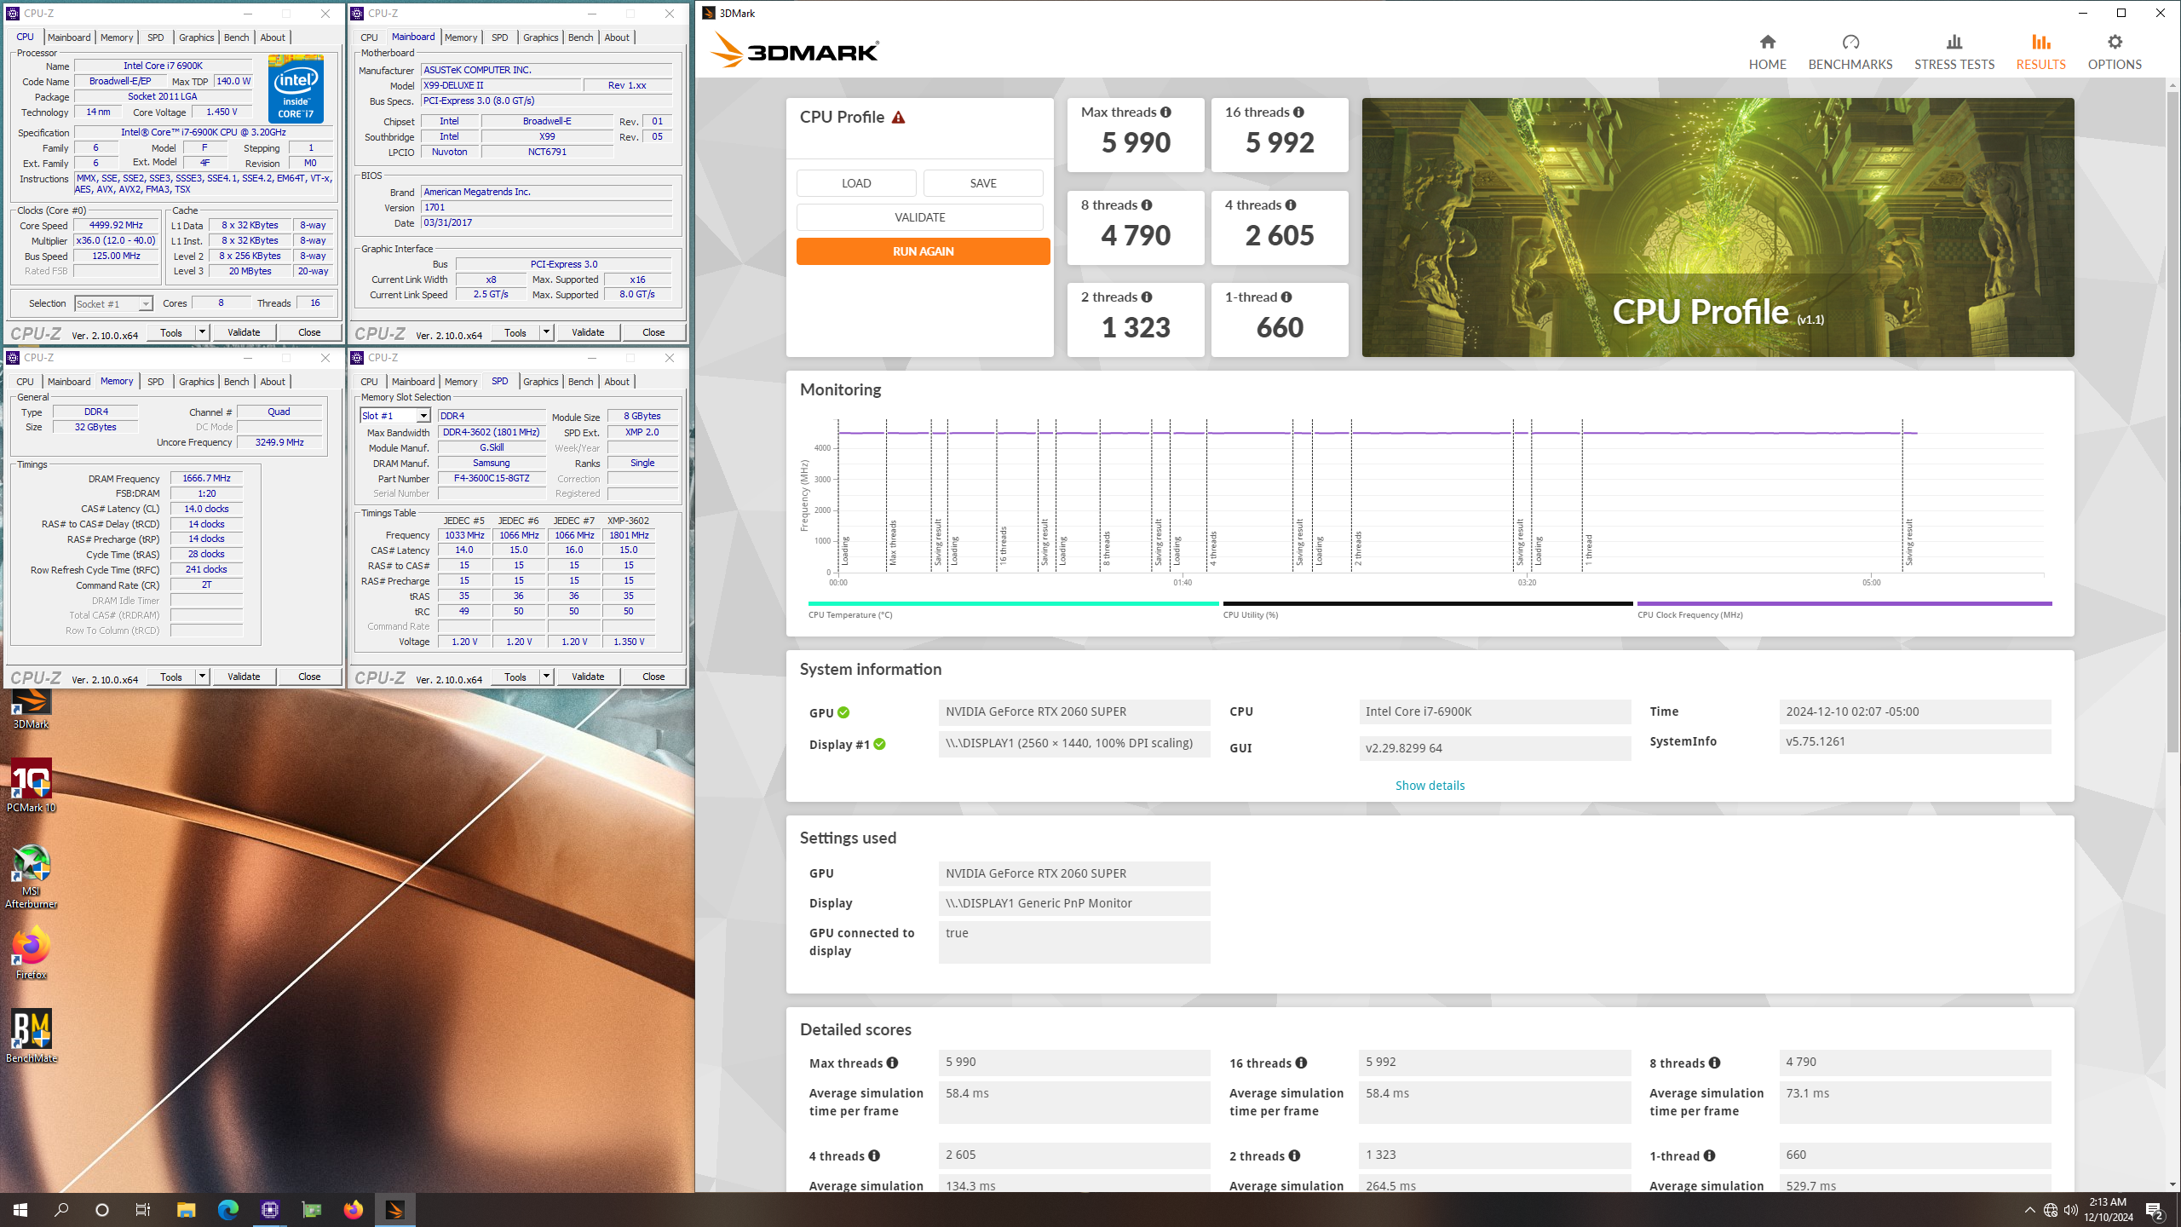2181x1227 pixels.
Task: Click orange RUN AGAIN button
Action: 923,251
